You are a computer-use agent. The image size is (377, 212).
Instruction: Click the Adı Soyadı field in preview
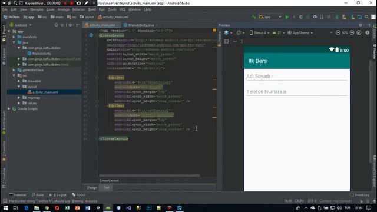tap(297, 77)
